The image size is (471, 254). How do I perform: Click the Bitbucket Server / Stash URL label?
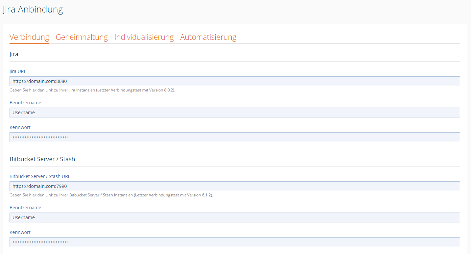(40, 176)
